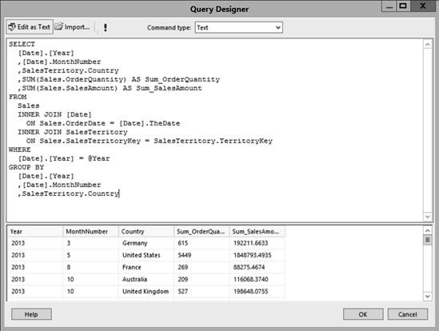Click the GROUP BY line in query

26,167
